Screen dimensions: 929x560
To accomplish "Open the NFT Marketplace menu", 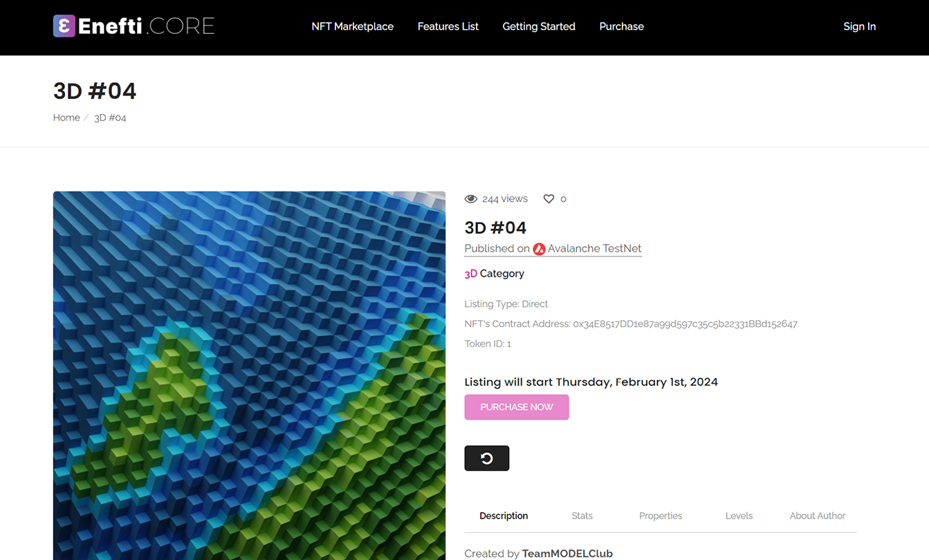I will [353, 26].
